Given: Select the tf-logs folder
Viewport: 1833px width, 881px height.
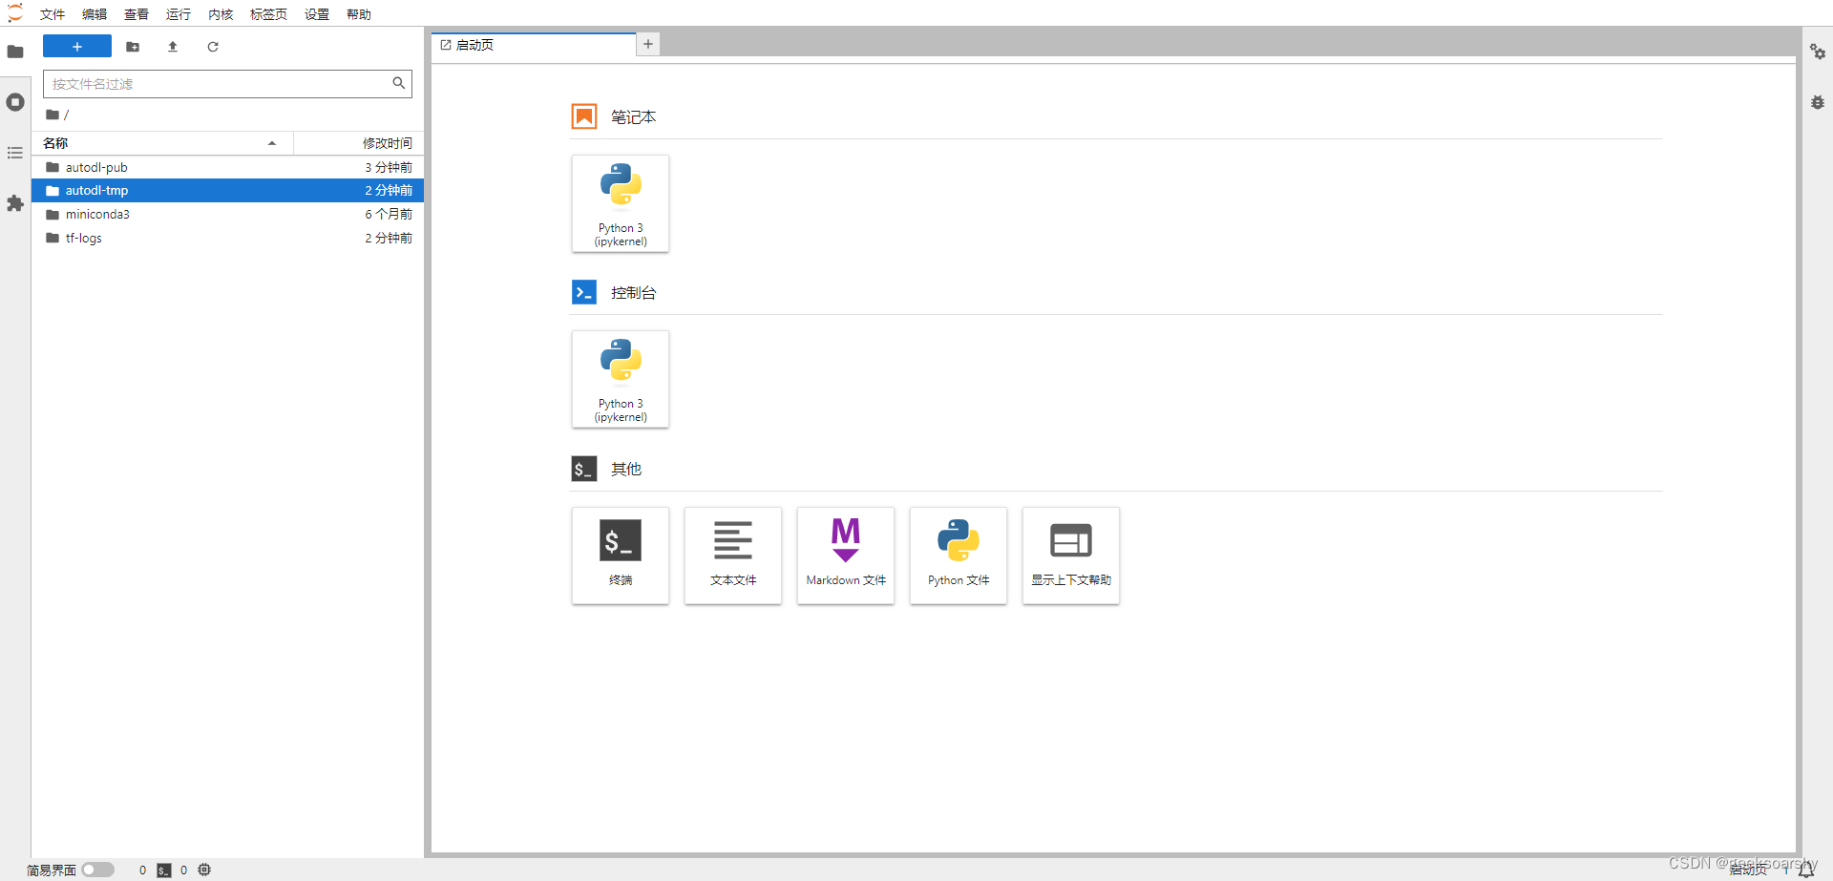Looking at the screenshot, I should point(227,238).
